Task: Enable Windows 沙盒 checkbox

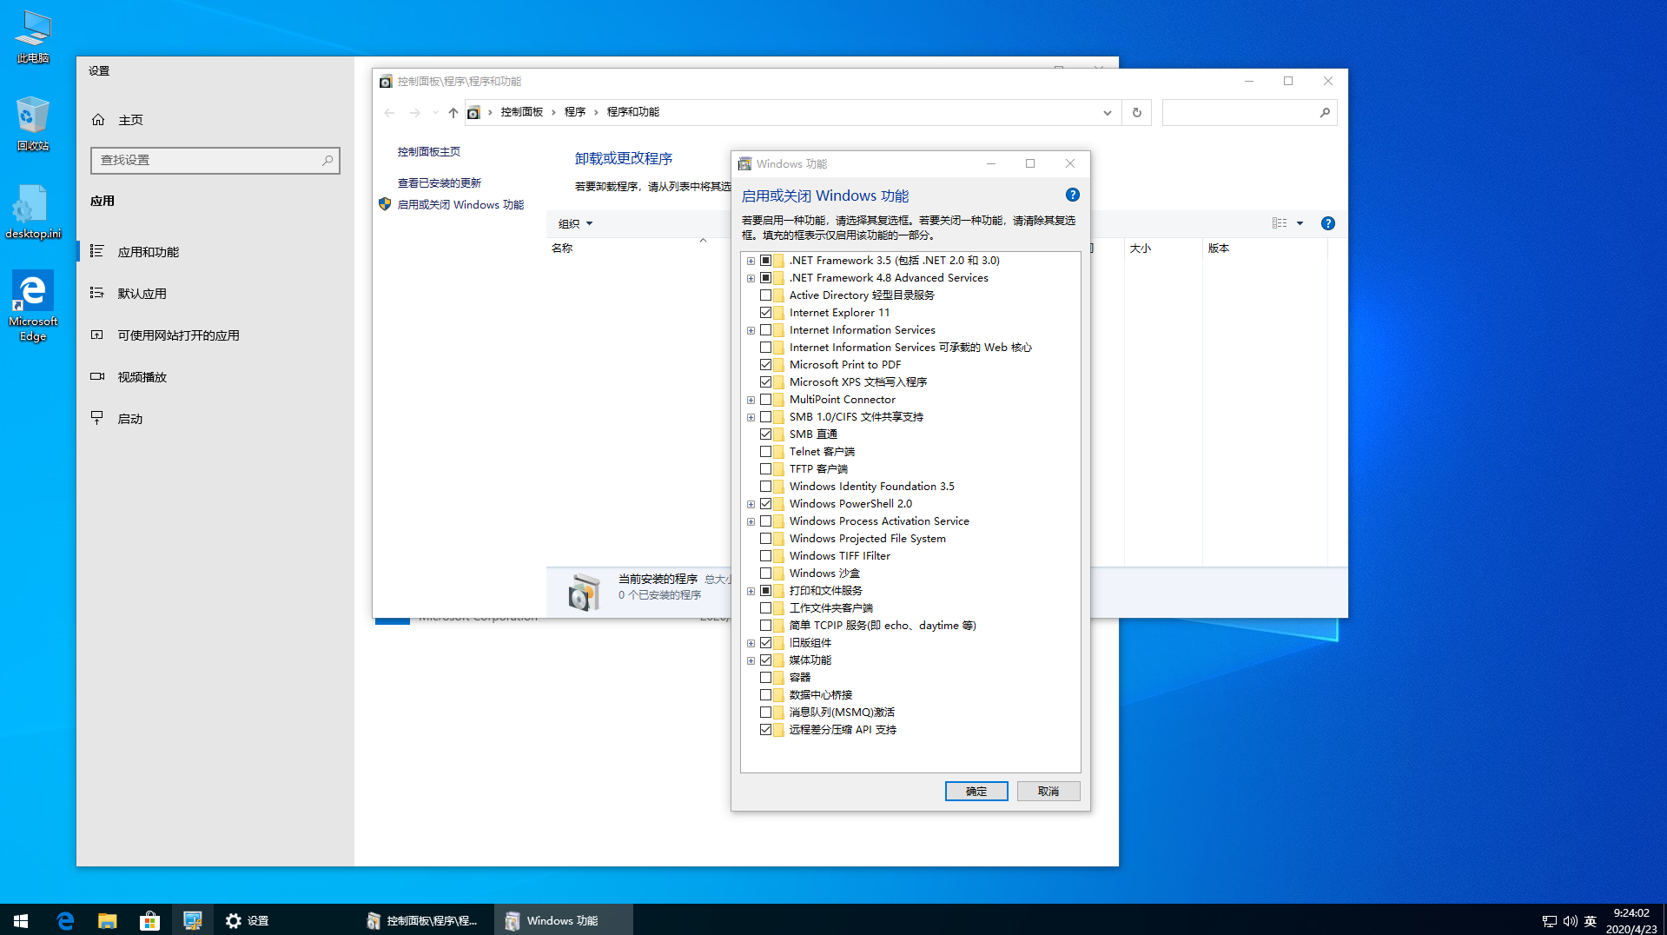Action: [765, 574]
